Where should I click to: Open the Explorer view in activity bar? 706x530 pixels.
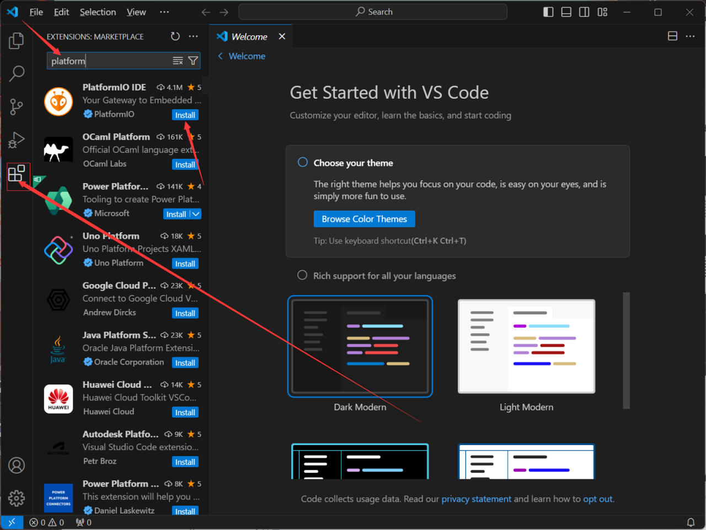(17, 40)
